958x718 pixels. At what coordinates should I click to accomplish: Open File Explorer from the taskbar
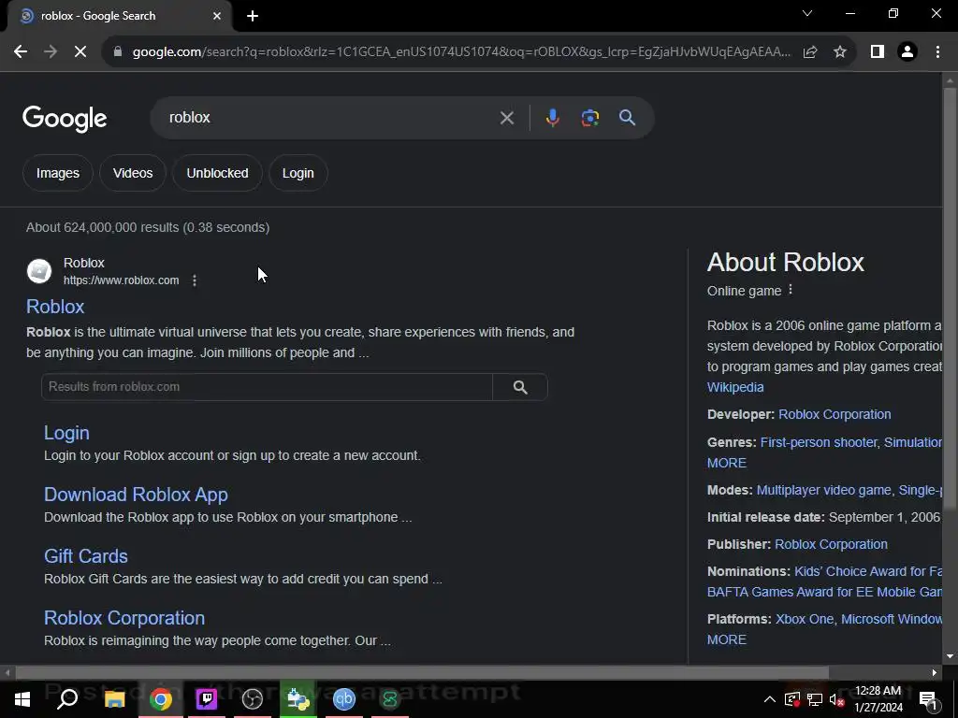(x=114, y=699)
